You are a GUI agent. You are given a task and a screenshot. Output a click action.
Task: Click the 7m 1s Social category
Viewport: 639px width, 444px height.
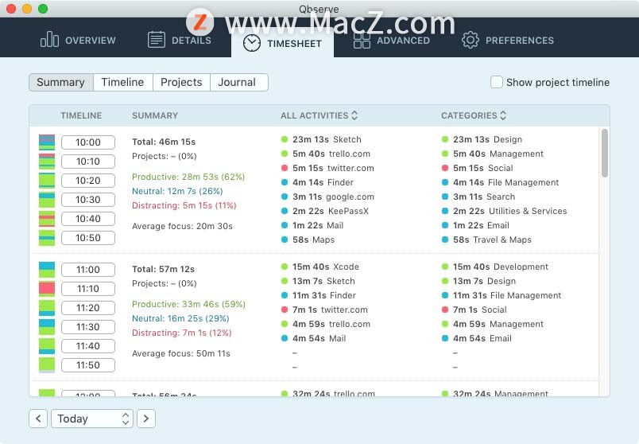click(x=474, y=310)
